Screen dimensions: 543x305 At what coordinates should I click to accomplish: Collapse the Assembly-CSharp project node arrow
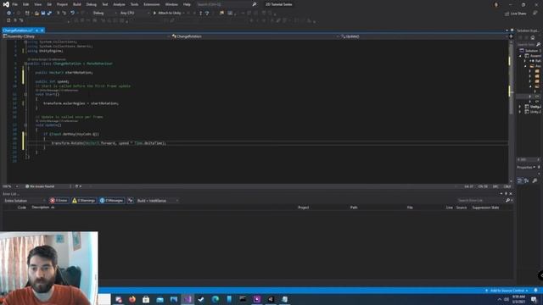pos(520,56)
